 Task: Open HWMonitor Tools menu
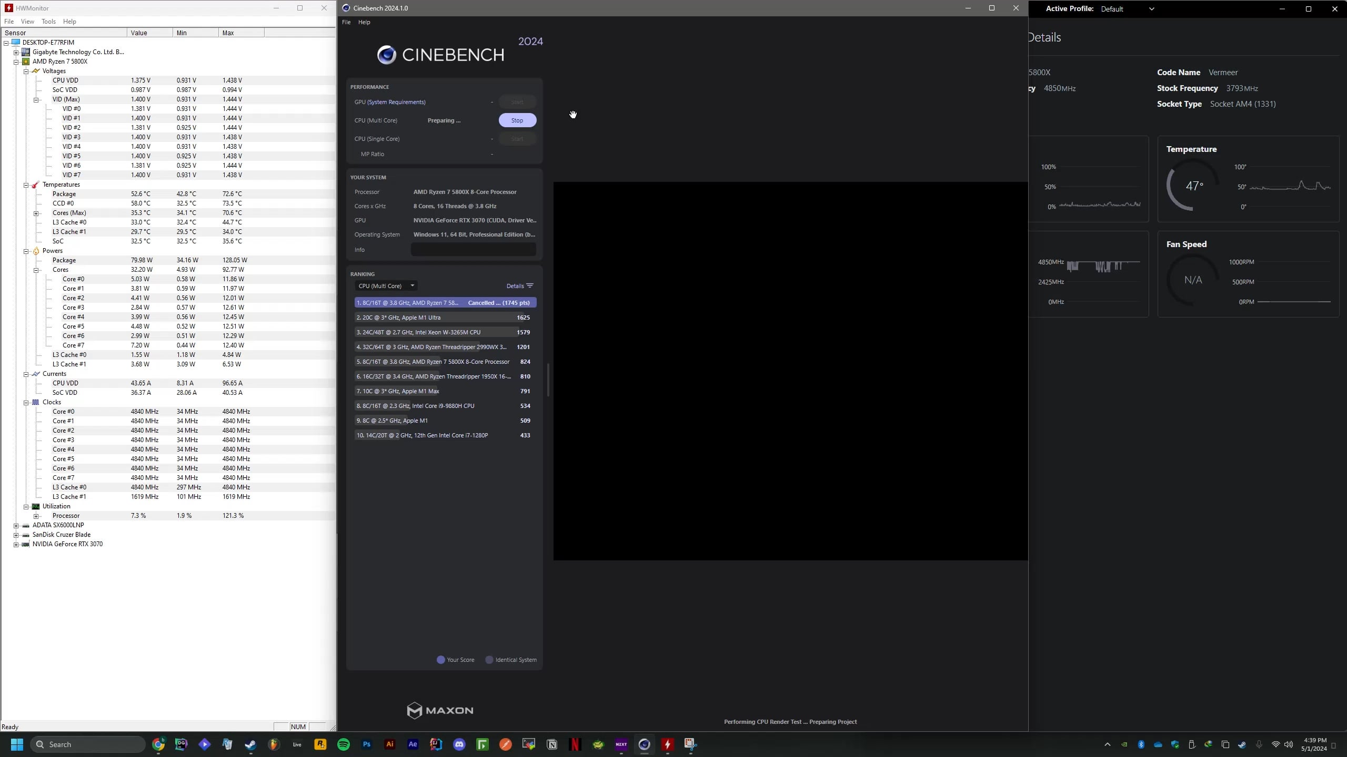pyautogui.click(x=48, y=22)
